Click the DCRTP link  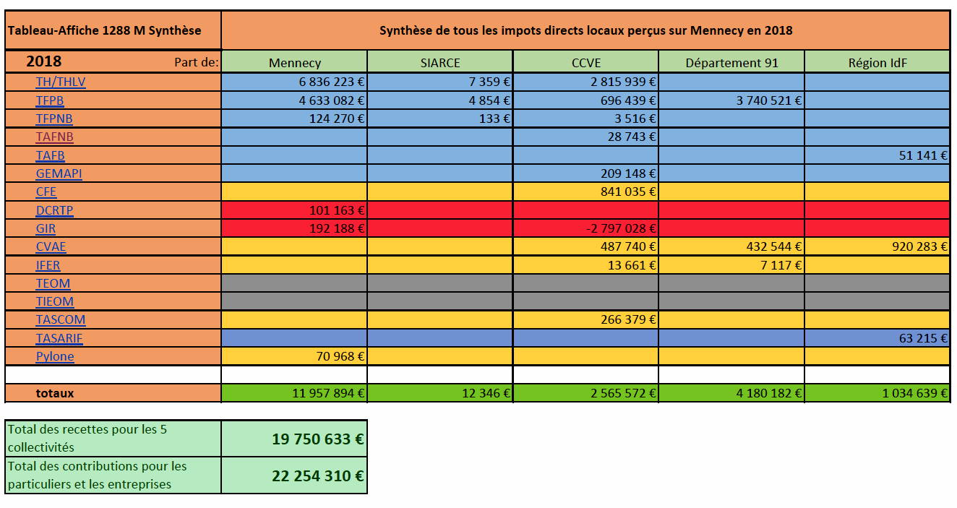tap(54, 210)
